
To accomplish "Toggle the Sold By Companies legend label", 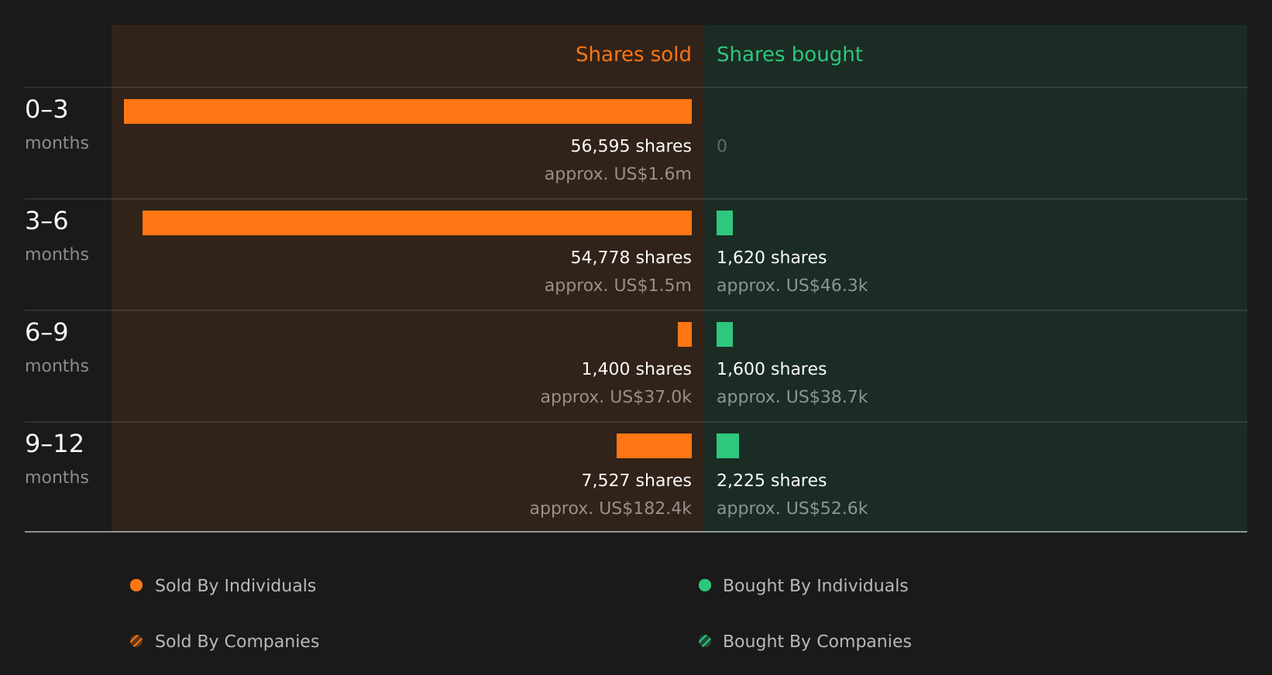I will pyautogui.click(x=237, y=642).
